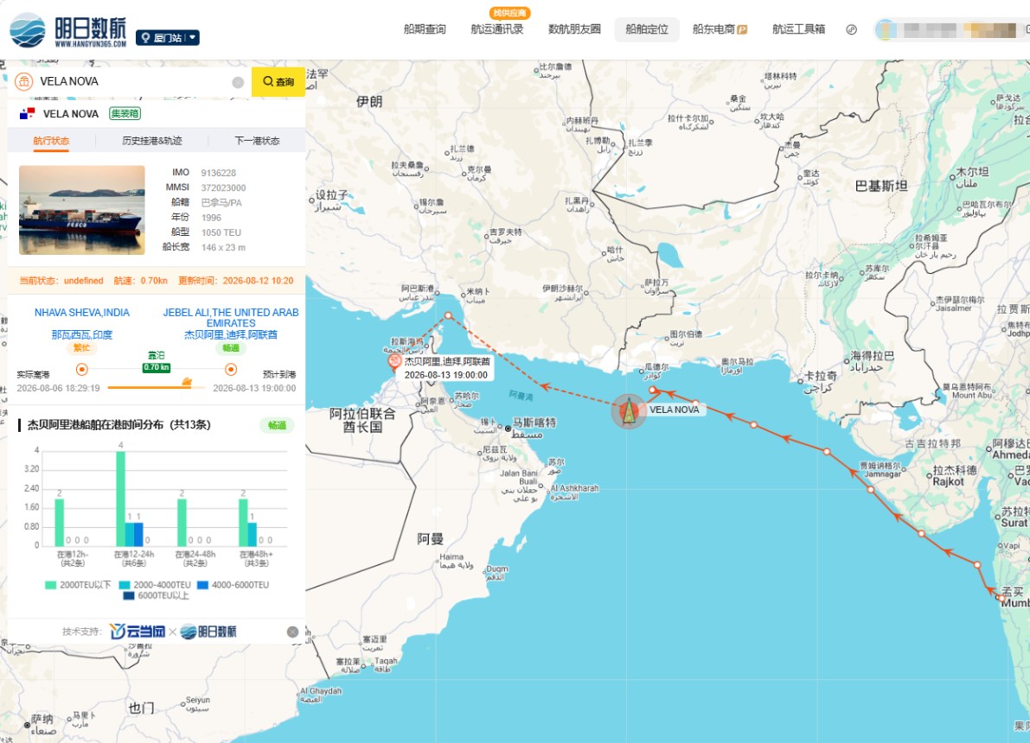Open the 厦门站 station dropdown

point(168,38)
